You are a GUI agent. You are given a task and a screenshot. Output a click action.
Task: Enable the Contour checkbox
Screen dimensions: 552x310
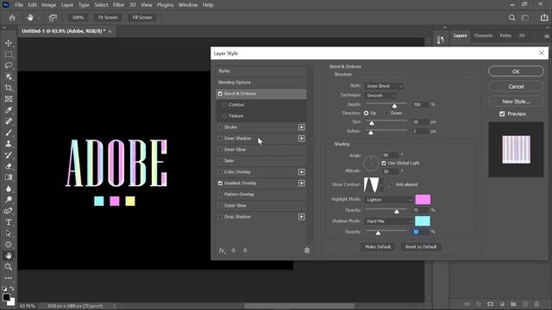(224, 105)
